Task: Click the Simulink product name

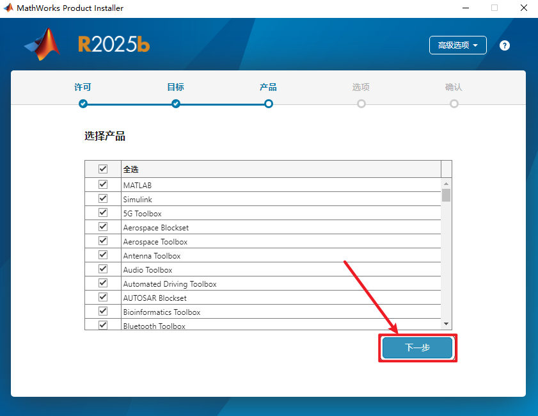Action: click(x=138, y=200)
